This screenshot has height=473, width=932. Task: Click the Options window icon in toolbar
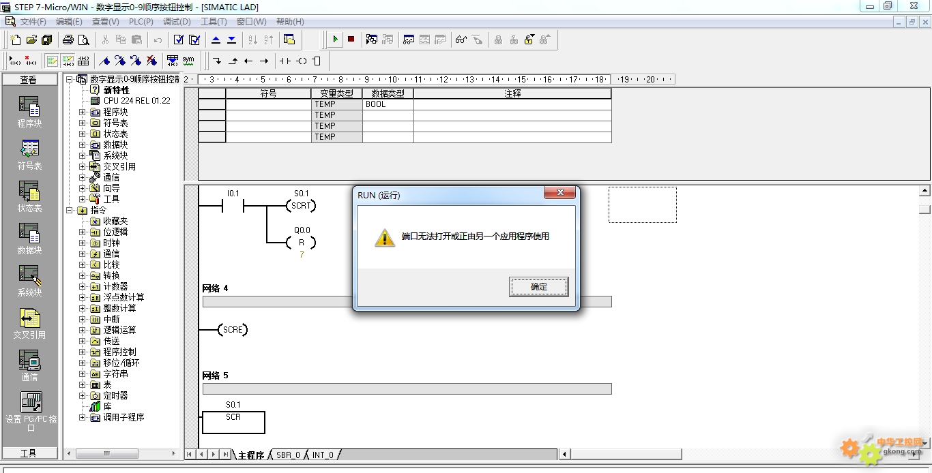289,40
